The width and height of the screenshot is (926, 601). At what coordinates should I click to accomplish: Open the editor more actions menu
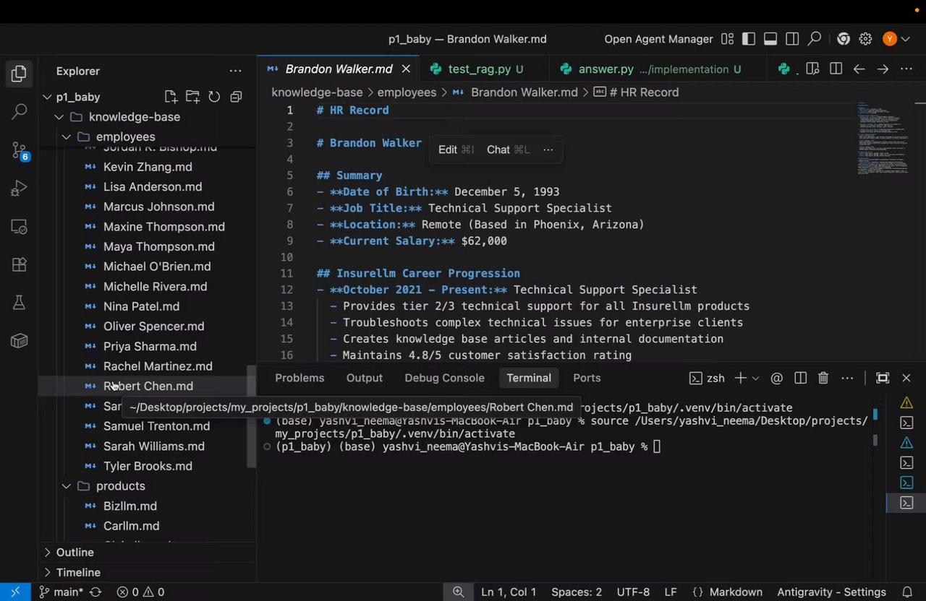(x=906, y=69)
